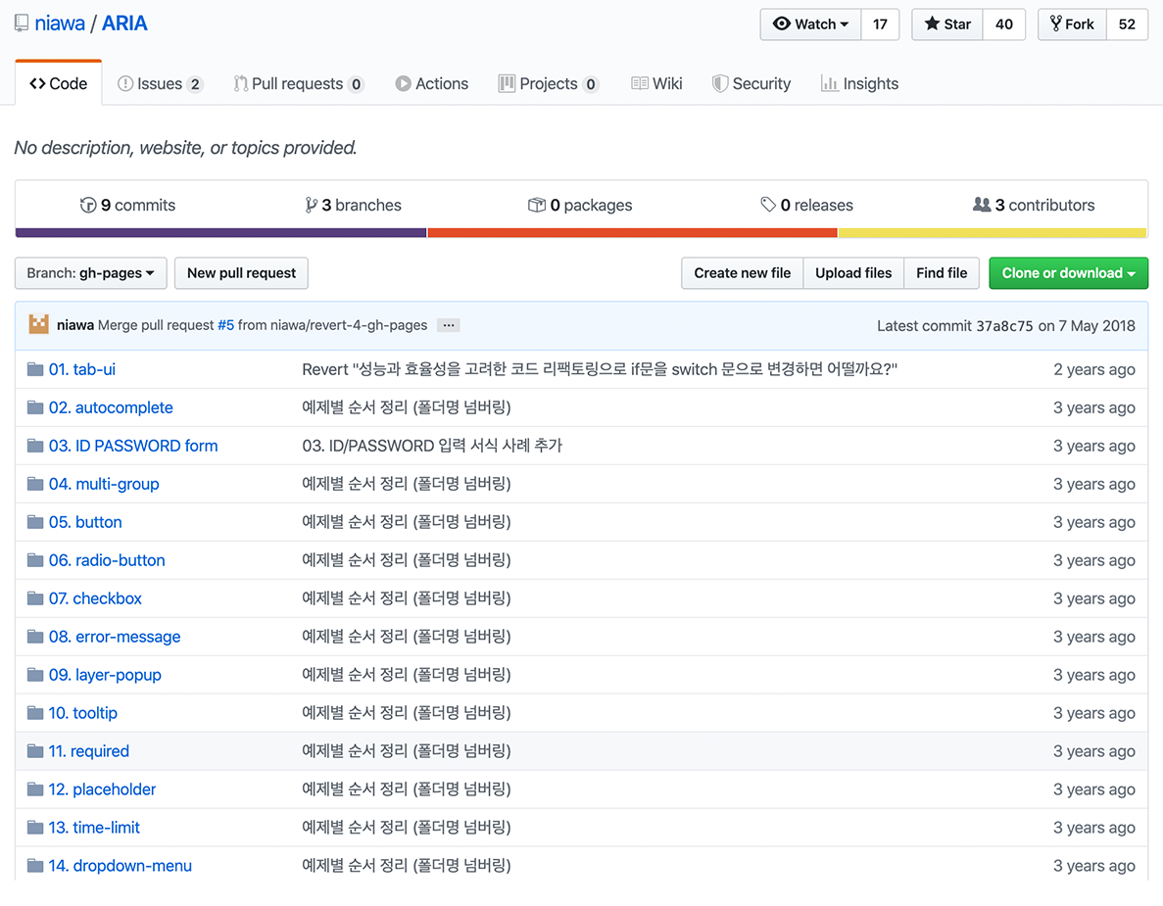Open 03. ID/PASSWORD commit message link
The image size is (1163, 906).
click(432, 446)
